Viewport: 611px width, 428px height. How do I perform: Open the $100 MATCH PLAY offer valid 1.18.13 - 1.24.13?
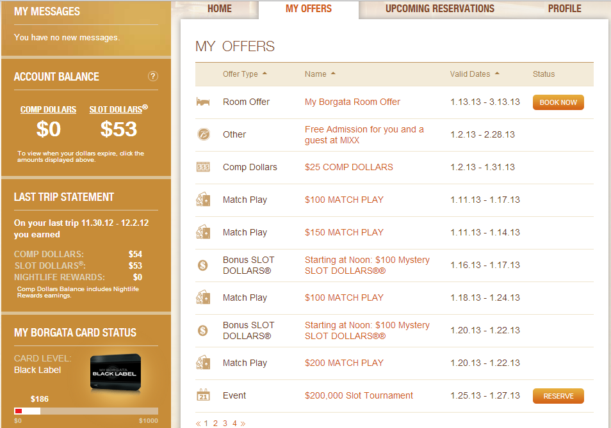coord(344,298)
